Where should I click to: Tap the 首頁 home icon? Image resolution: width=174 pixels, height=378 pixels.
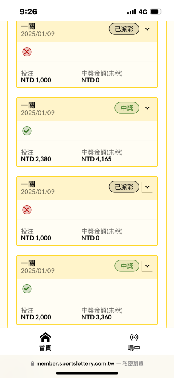[x=46, y=337]
